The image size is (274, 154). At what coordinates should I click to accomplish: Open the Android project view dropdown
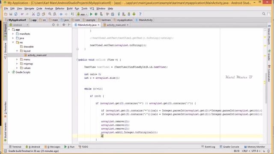click(19, 25)
